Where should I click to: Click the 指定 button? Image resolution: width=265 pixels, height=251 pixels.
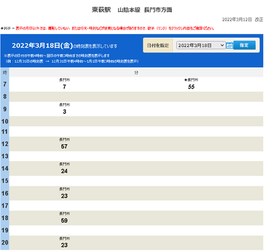pyautogui.click(x=244, y=45)
